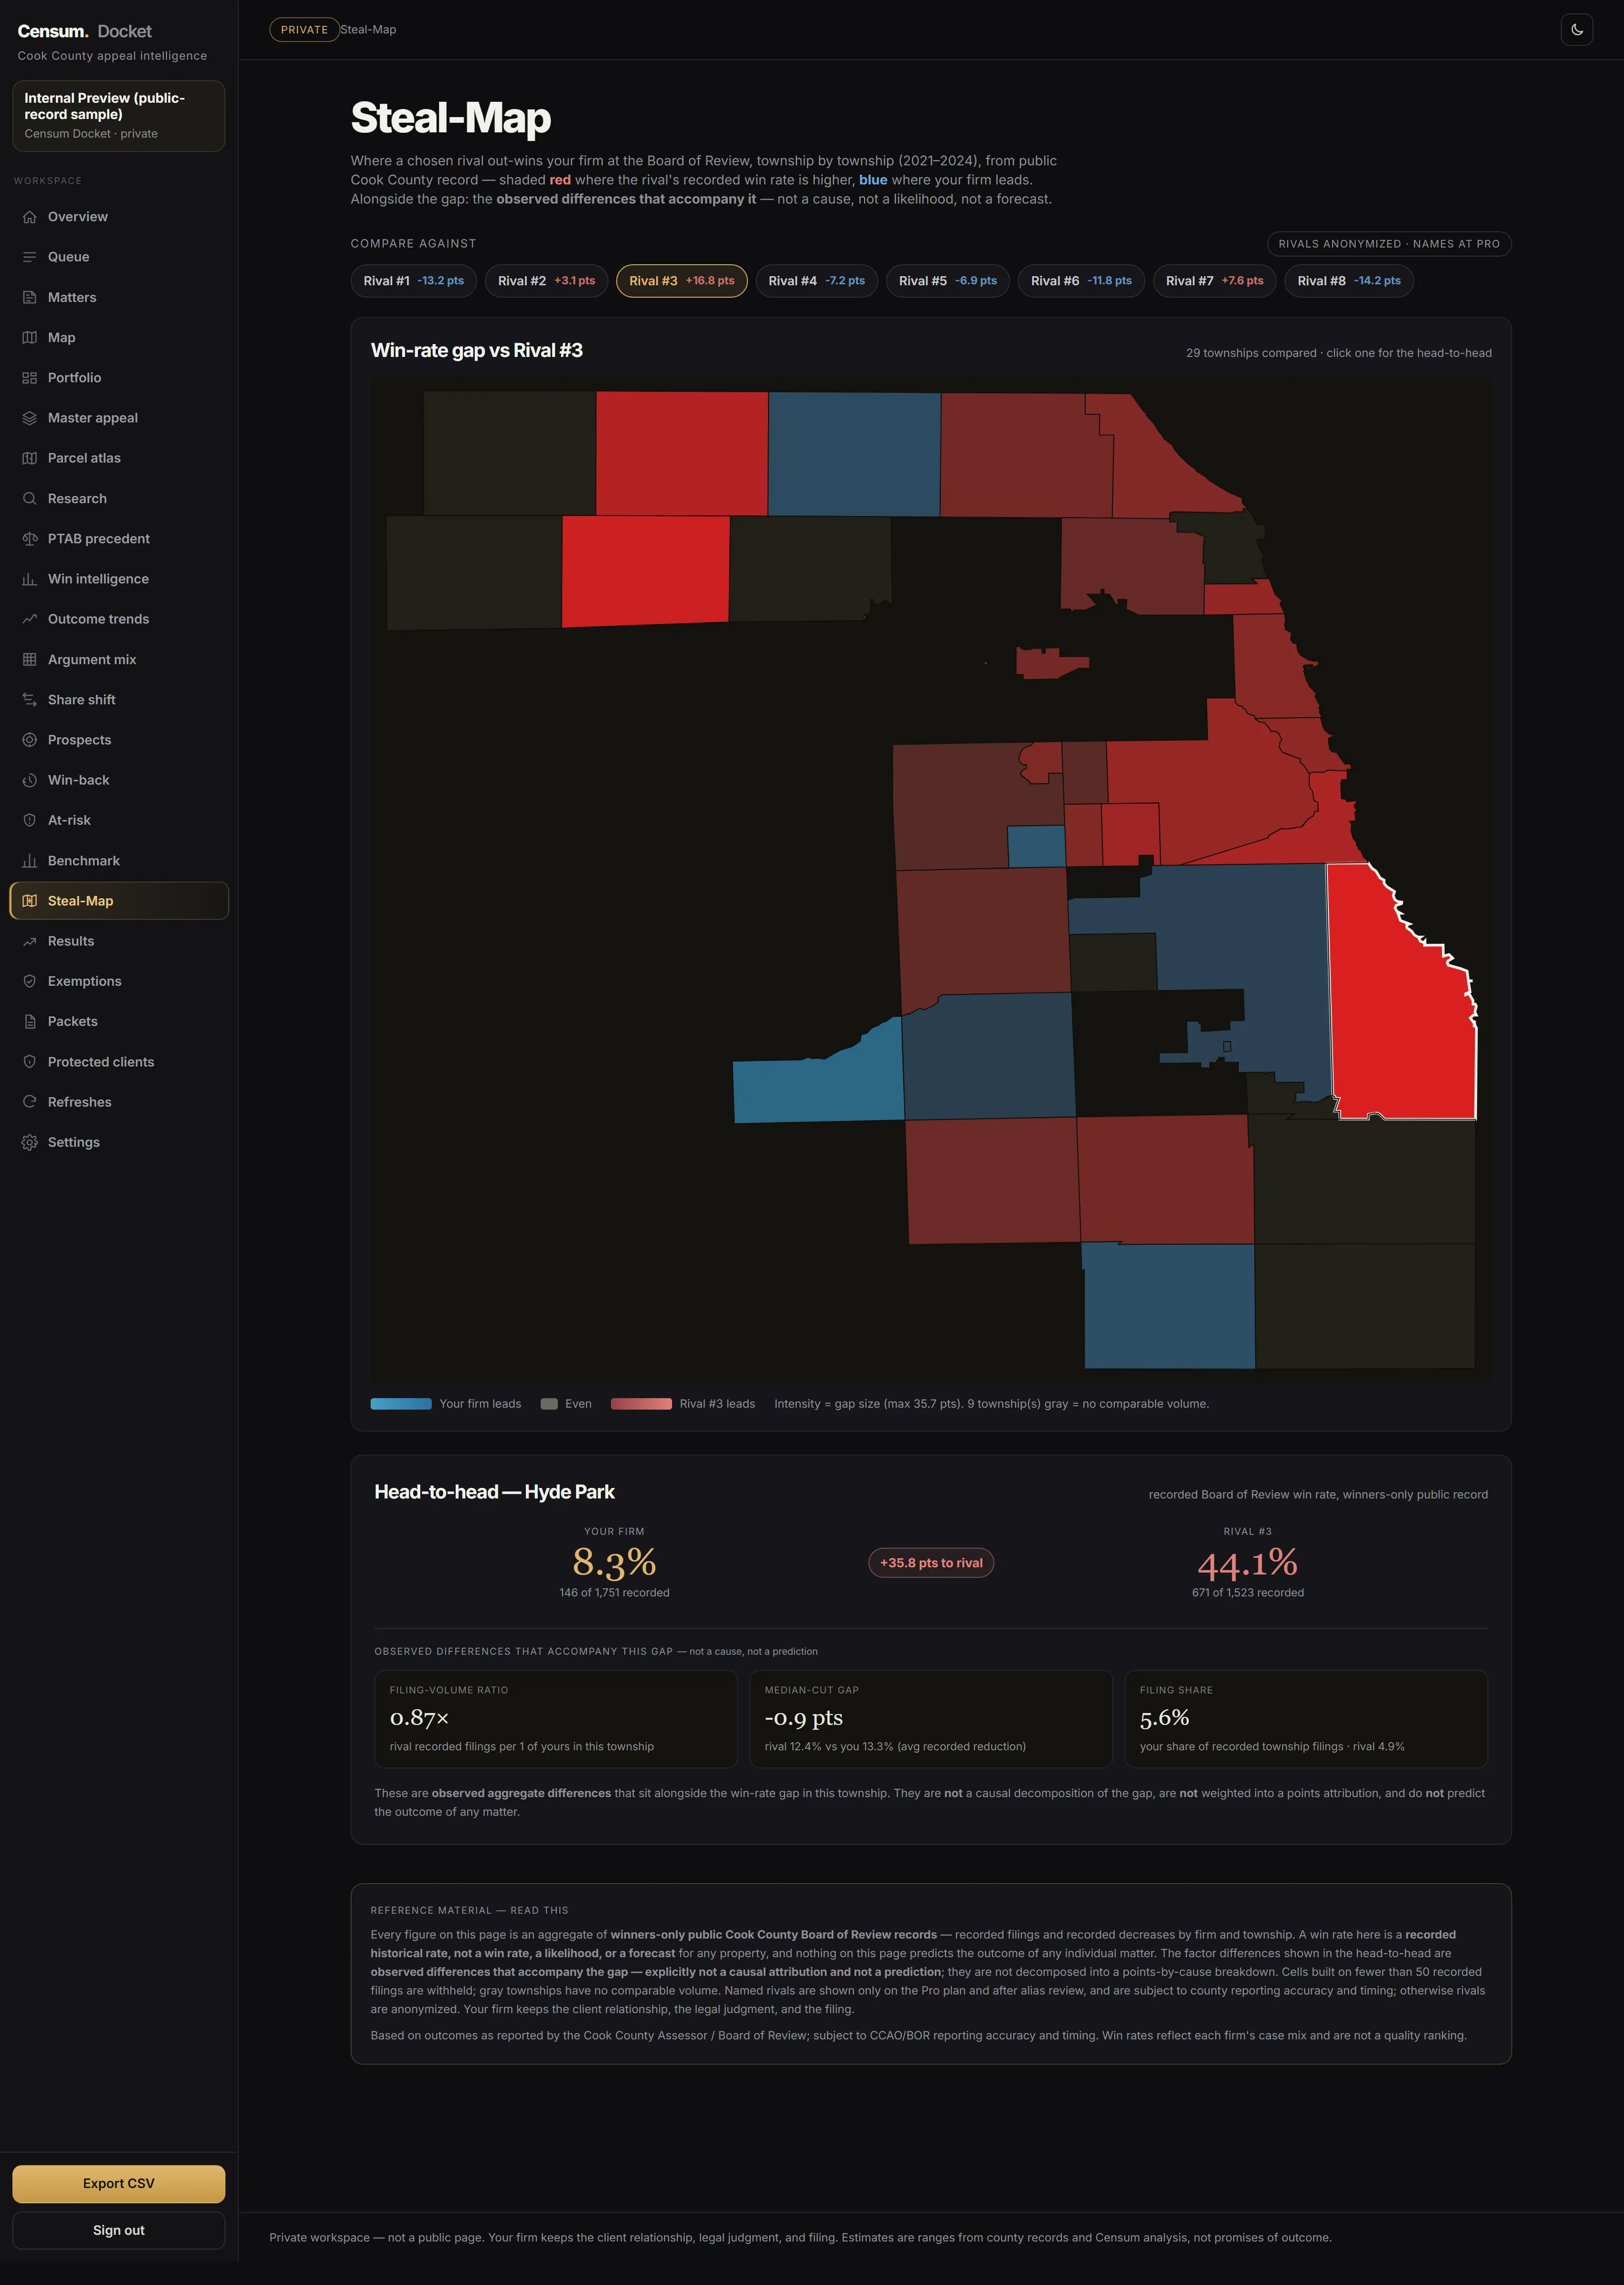Navigate to Protected clients
This screenshot has height=2285, width=1624.
coord(119,1061)
